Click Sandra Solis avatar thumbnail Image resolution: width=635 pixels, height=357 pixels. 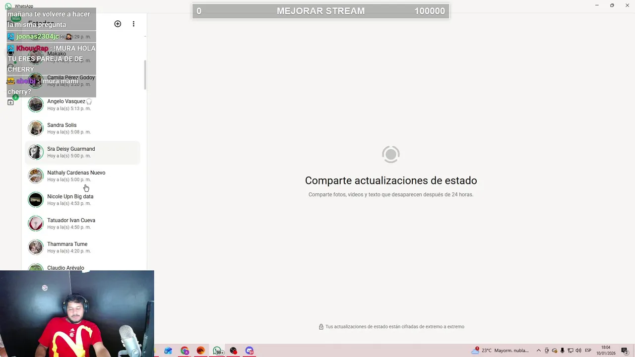click(x=36, y=128)
